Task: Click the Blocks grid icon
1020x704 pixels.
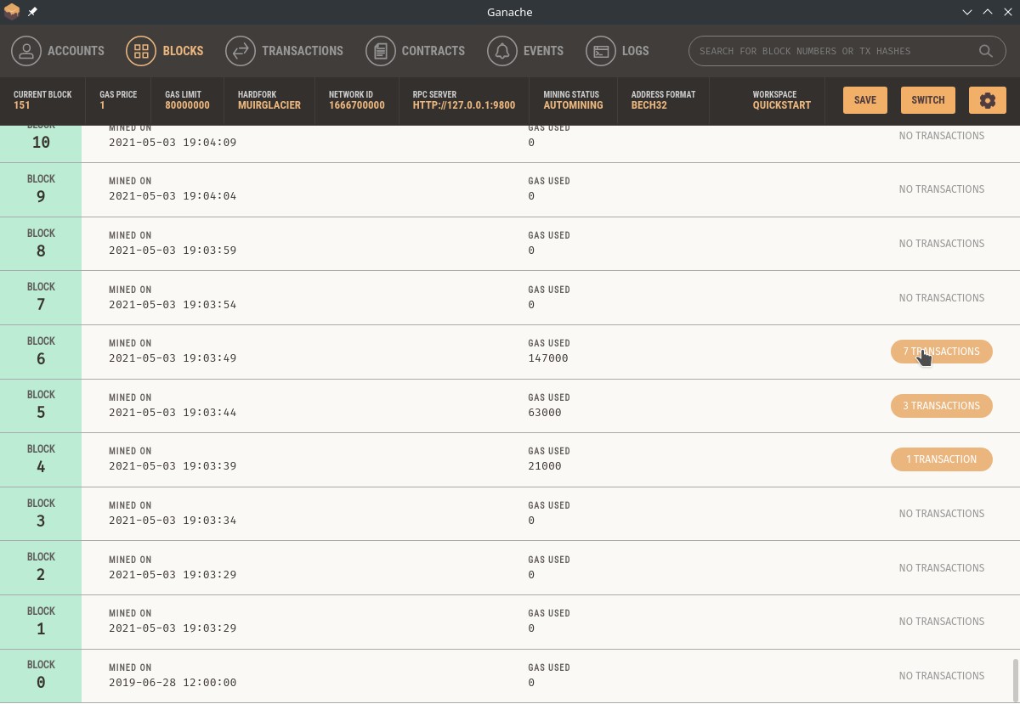Action: pos(141,51)
